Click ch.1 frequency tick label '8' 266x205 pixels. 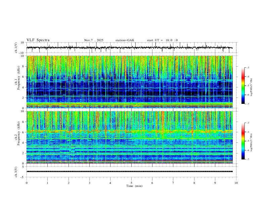[24, 66]
